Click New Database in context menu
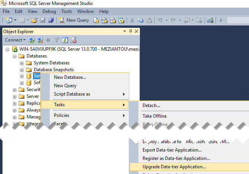The width and height of the screenshot is (249, 174). 70,77
